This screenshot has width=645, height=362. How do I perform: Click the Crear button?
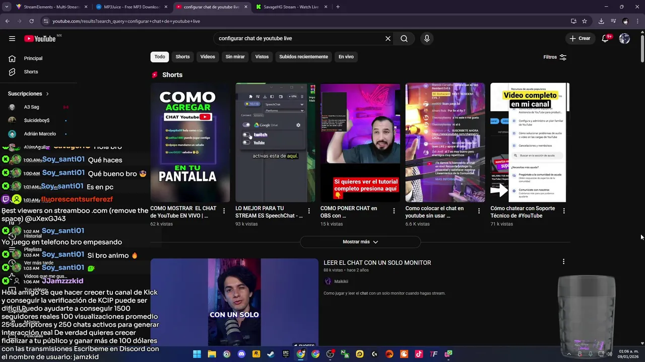[579, 39]
